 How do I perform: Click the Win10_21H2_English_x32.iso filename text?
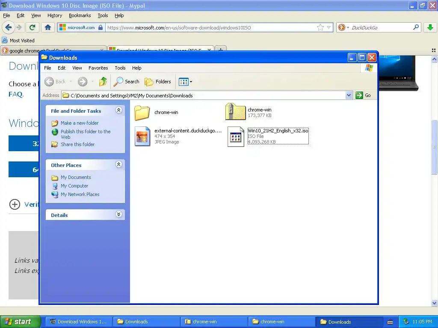(278, 131)
